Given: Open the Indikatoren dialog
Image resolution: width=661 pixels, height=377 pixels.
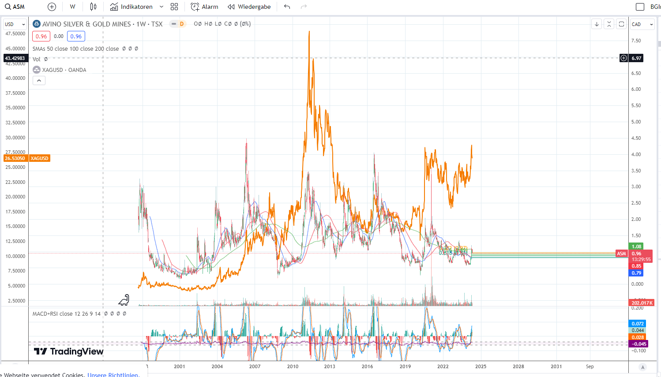Looking at the screenshot, I should coord(131,7).
